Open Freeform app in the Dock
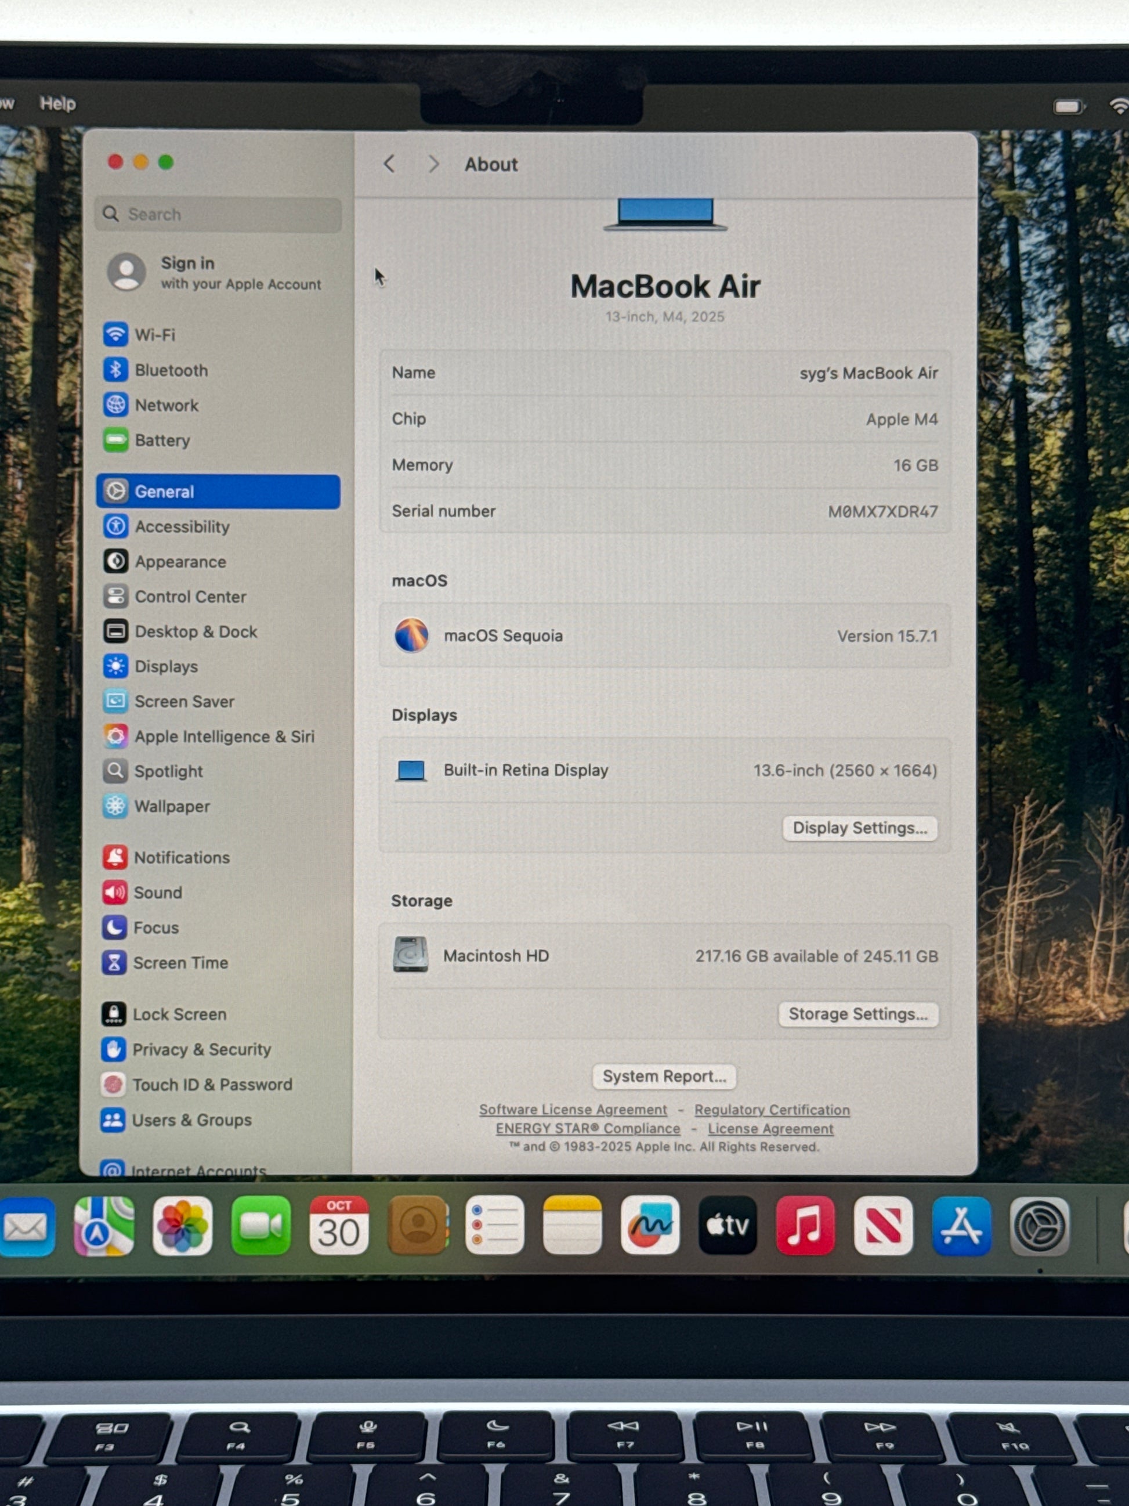The image size is (1129, 1506). [x=650, y=1226]
